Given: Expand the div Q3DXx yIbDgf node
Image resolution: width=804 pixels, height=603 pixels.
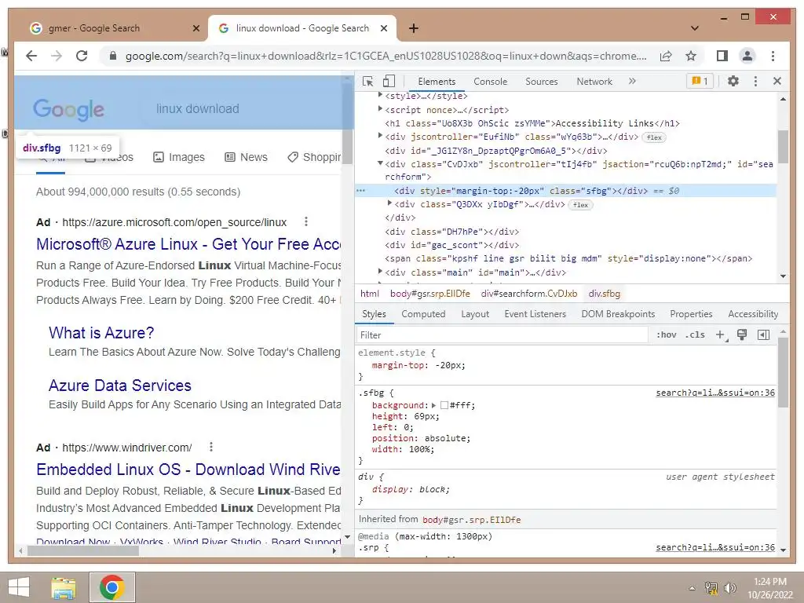Looking at the screenshot, I should point(389,203).
